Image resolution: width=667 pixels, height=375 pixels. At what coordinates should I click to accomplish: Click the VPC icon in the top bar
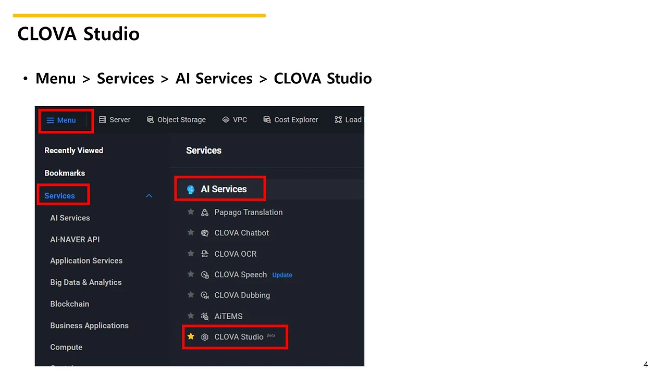(226, 120)
